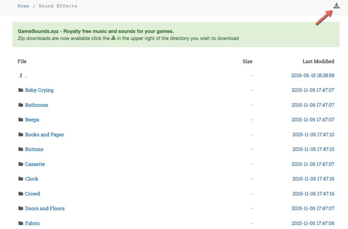Click the Baby Crying row modified date
348x229 pixels.
(313, 90)
